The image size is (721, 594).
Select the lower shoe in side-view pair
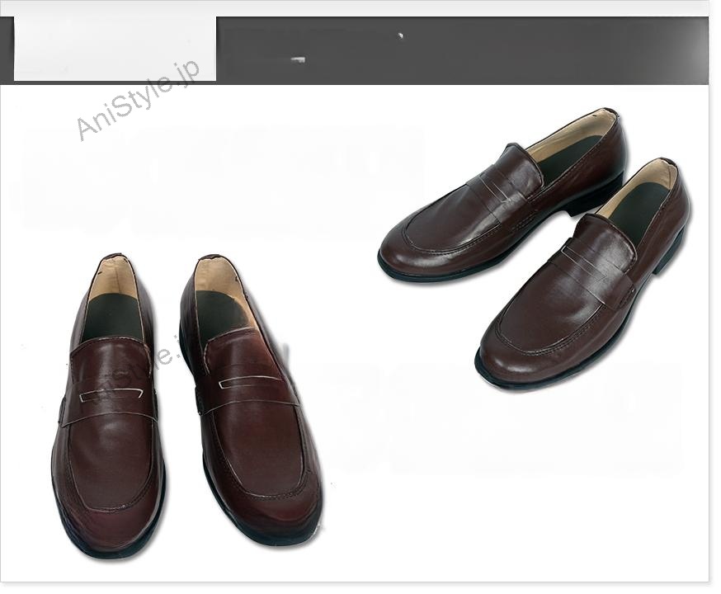[586, 280]
